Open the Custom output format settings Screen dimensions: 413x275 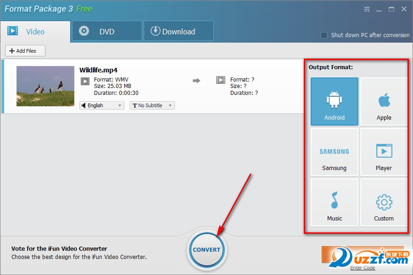384,203
